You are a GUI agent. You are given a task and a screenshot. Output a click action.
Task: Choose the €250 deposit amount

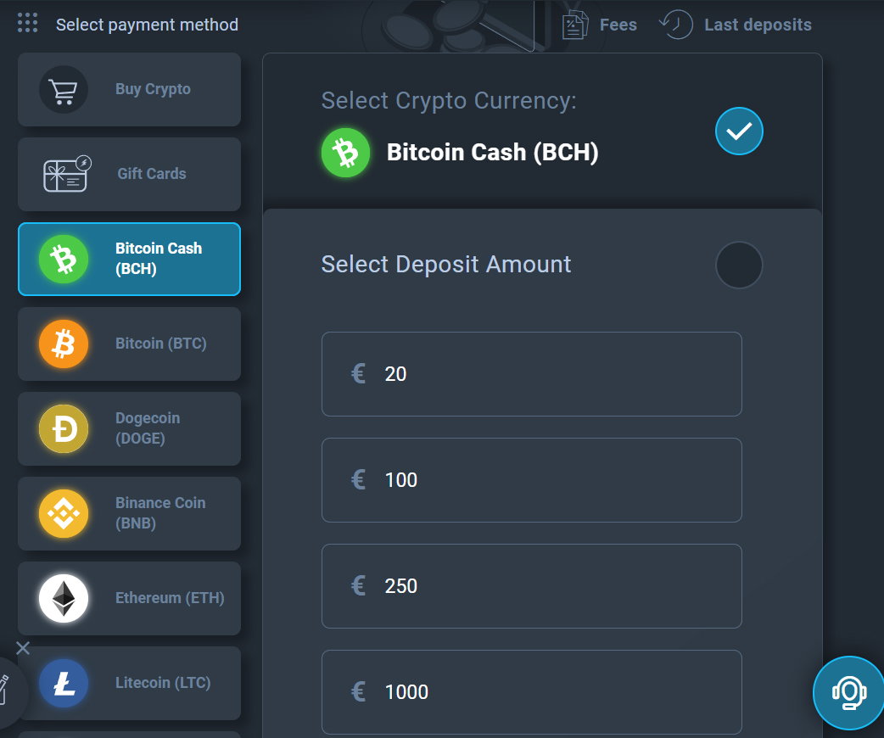tap(532, 586)
